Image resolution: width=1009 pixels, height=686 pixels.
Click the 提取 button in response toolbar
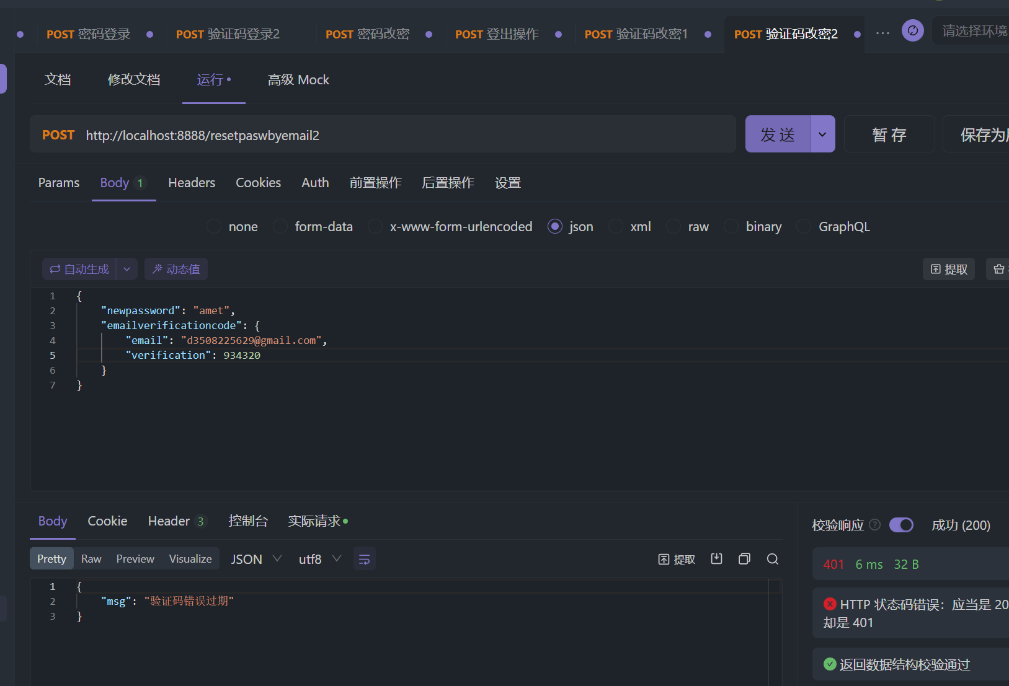pyautogui.click(x=677, y=560)
